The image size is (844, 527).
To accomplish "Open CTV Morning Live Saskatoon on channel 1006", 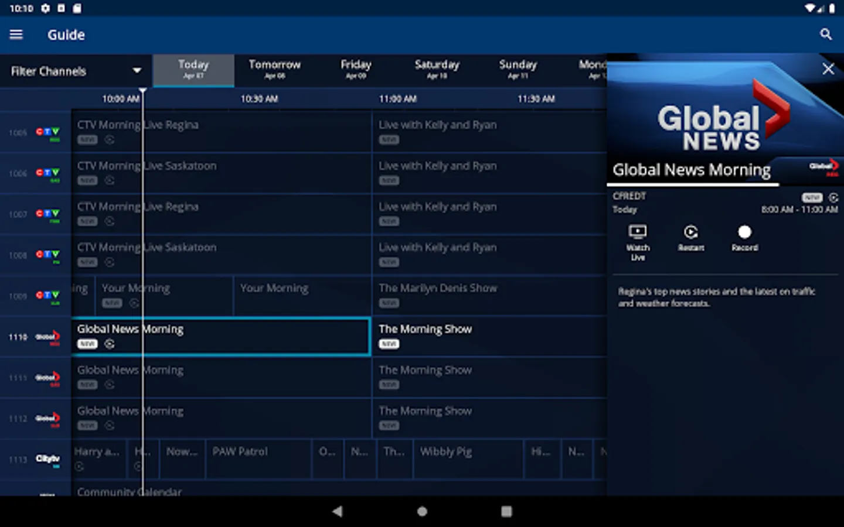I will [x=222, y=173].
